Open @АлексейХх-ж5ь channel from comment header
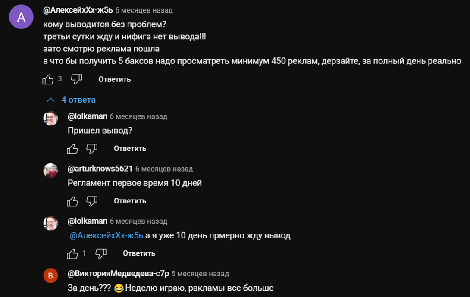Viewport: 470px width, 297px height. coord(78,10)
